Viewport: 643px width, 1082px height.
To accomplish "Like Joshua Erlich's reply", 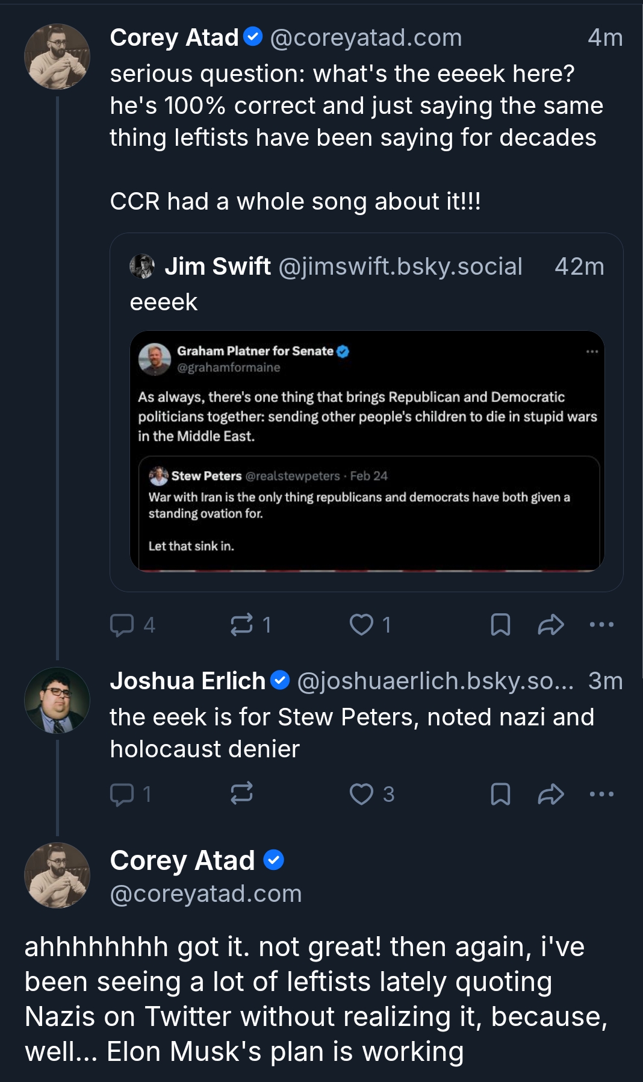I will (x=361, y=794).
